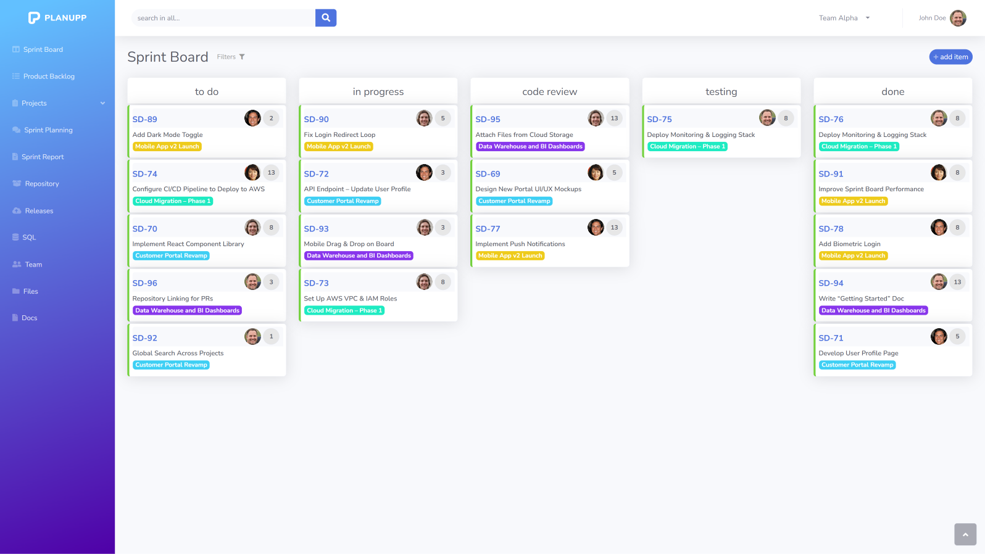The width and height of the screenshot is (985, 554).
Task: Click Cloud Migration tag on SD-73
Action: [344, 310]
